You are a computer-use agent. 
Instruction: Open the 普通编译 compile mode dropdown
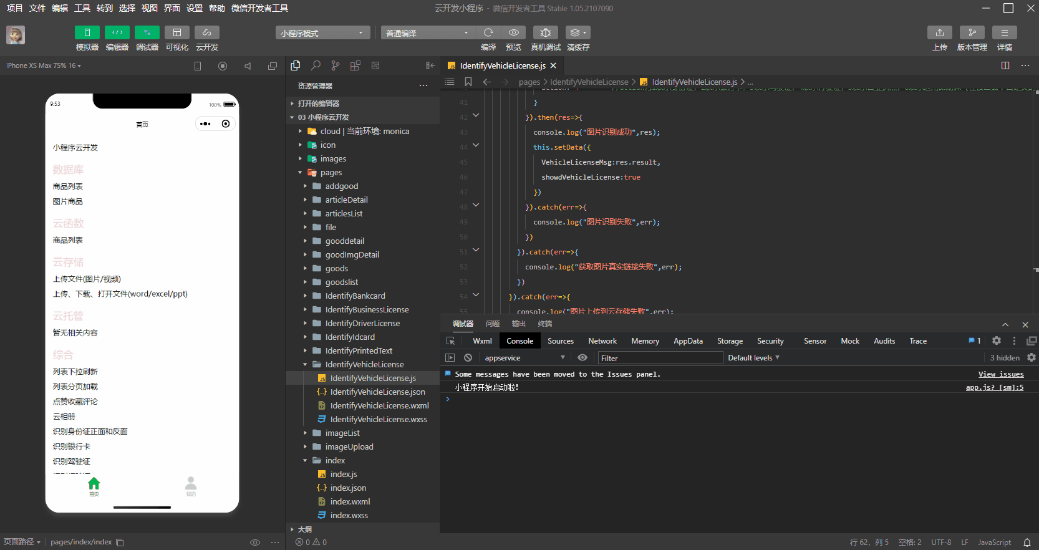(x=428, y=32)
